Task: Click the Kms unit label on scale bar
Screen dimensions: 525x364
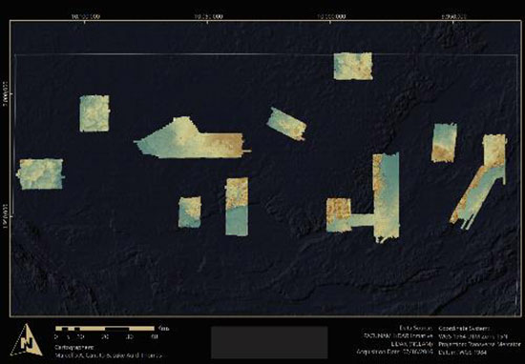Action: 163,328
